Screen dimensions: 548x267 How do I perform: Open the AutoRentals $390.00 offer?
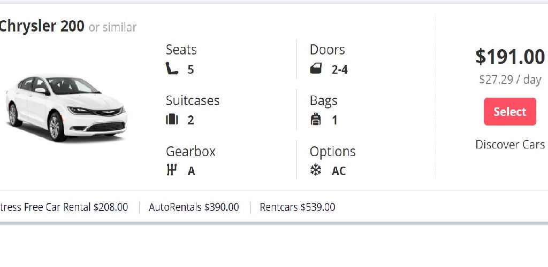pos(194,207)
